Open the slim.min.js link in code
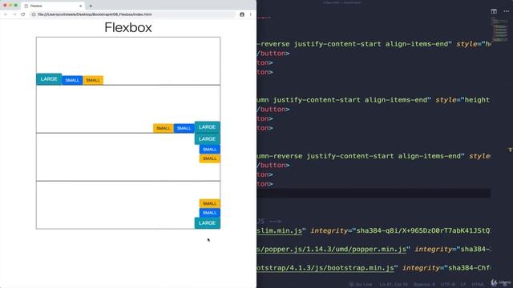 [x=280, y=231]
